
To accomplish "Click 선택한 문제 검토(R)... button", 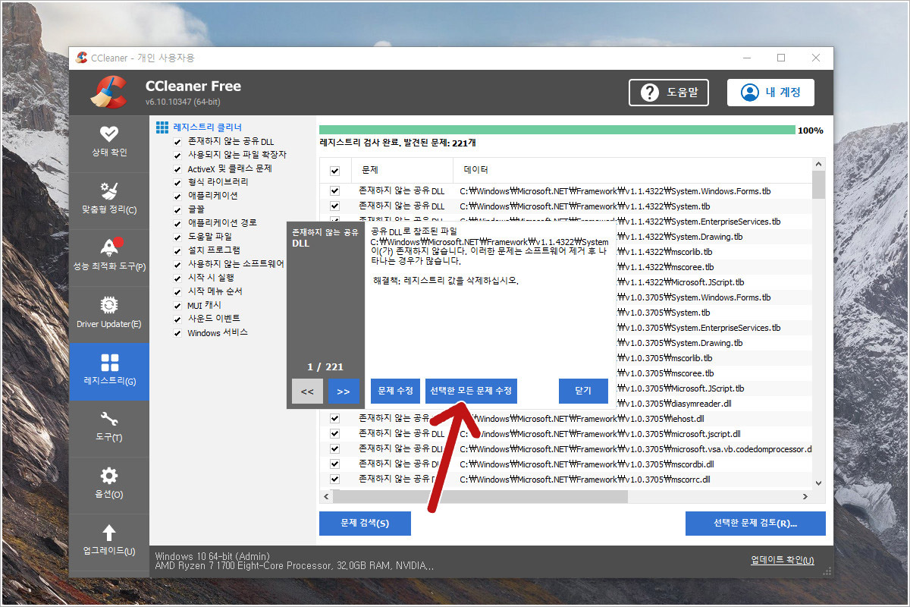I will click(755, 524).
